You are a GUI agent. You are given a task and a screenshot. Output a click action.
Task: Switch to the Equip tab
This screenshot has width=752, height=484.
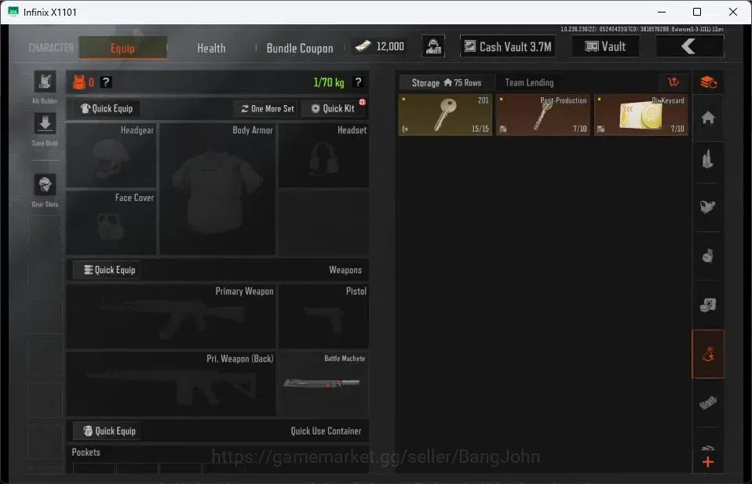(122, 48)
